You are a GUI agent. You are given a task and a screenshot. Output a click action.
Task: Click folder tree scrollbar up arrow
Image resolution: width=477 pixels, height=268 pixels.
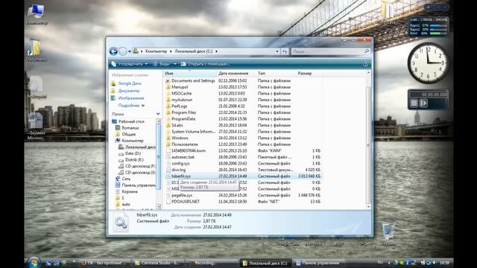point(158,121)
